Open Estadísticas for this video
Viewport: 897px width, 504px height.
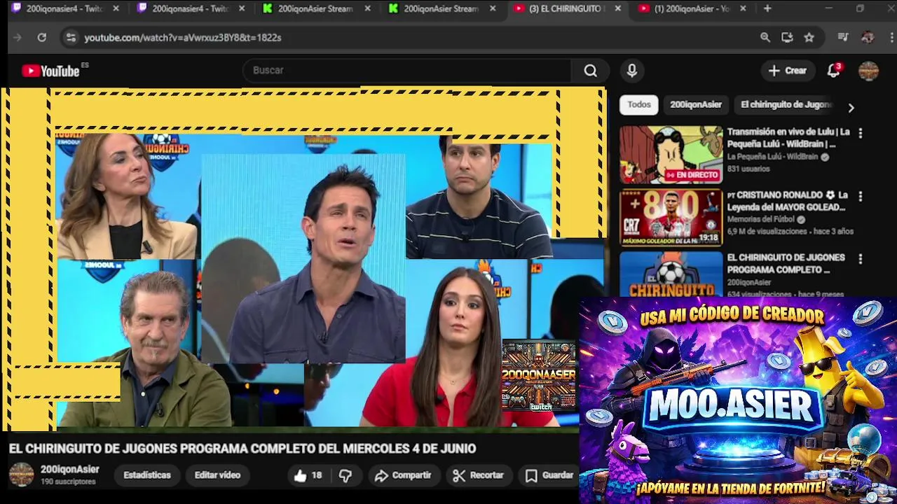tap(147, 475)
